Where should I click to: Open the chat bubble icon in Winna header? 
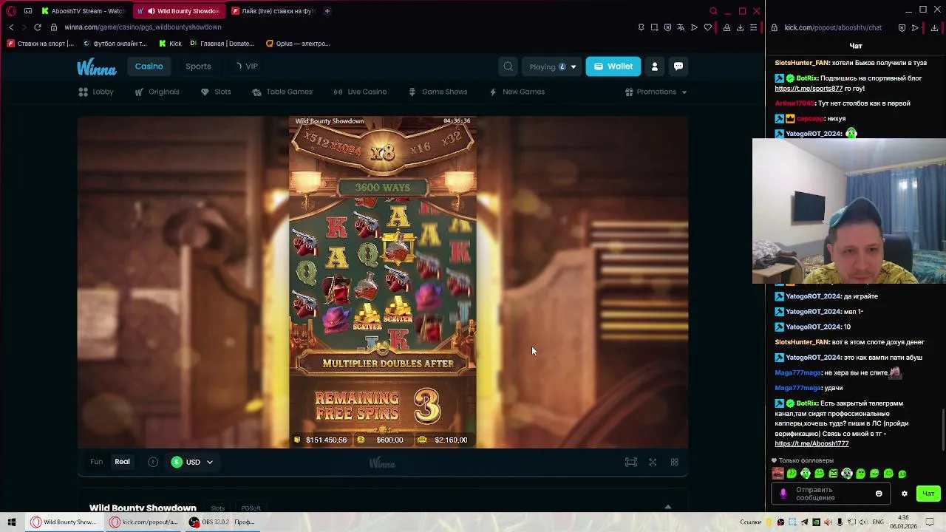pyautogui.click(x=678, y=66)
